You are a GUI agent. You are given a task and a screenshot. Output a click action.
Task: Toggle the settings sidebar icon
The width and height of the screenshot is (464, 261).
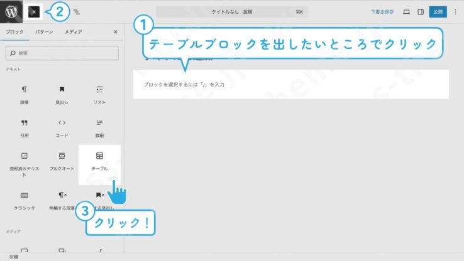click(x=421, y=12)
